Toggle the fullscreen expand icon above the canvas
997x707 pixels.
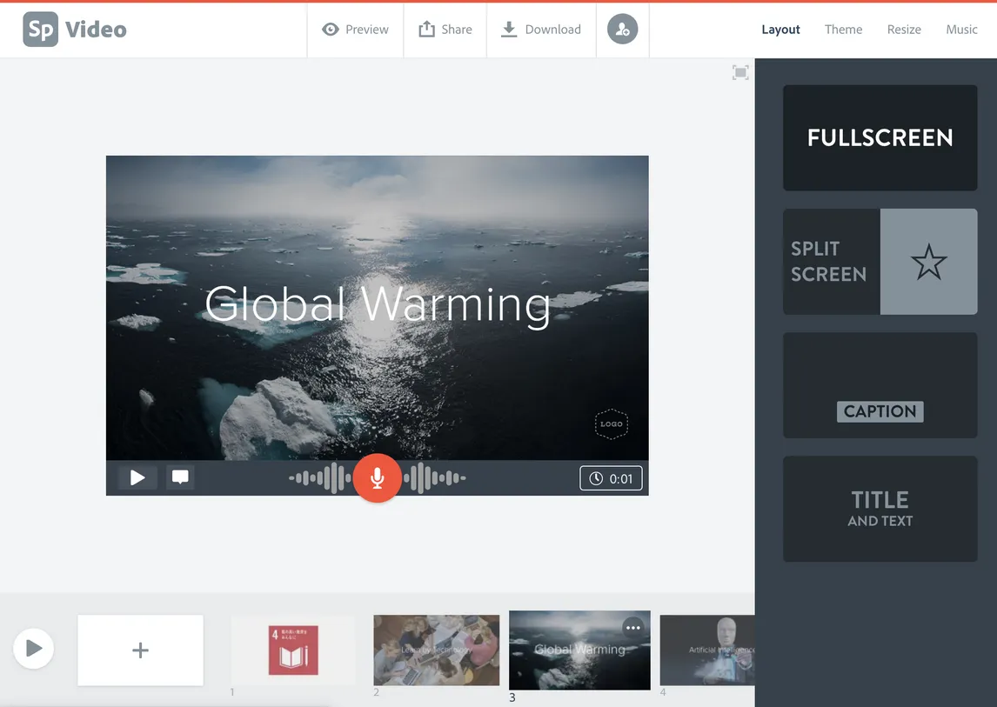[740, 71]
